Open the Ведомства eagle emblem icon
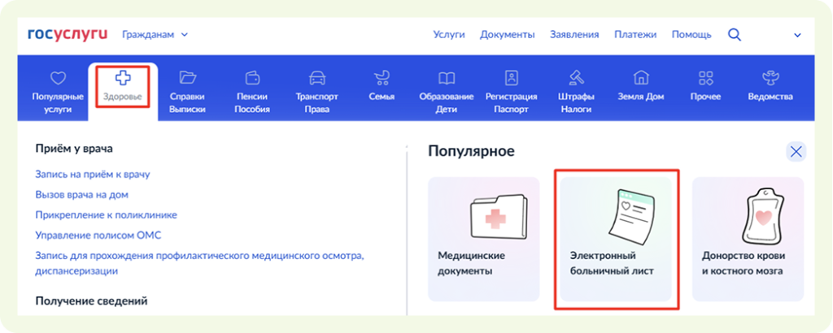This screenshot has width=833, height=333. pyautogui.click(x=770, y=79)
